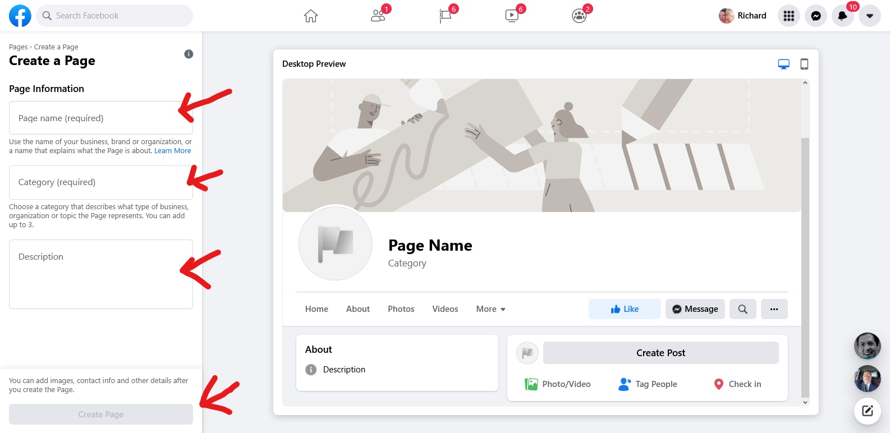The image size is (890, 433).
Task: Click the About description info icon
Action: [x=311, y=370]
